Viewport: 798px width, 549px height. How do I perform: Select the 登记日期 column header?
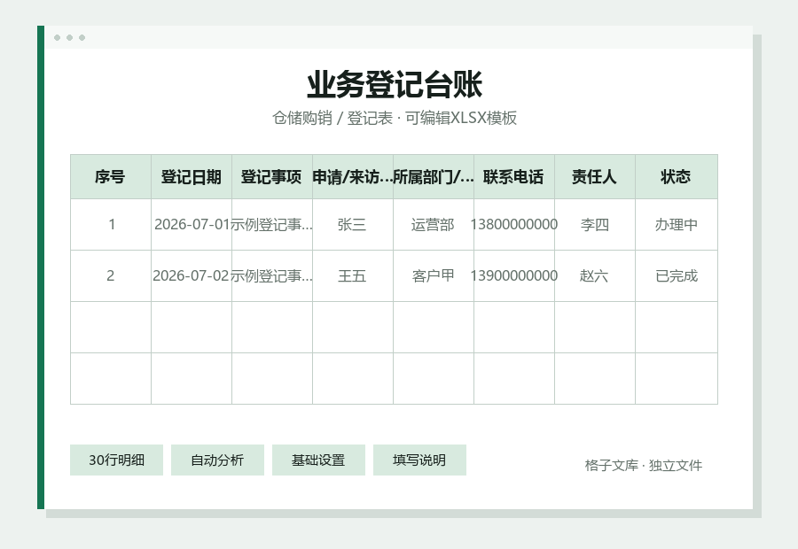[x=192, y=177]
